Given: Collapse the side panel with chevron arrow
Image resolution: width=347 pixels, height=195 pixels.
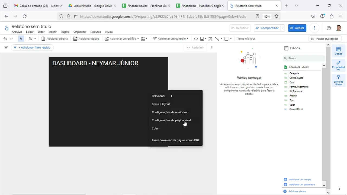Looking at the screenshot, I should (x=339, y=189).
